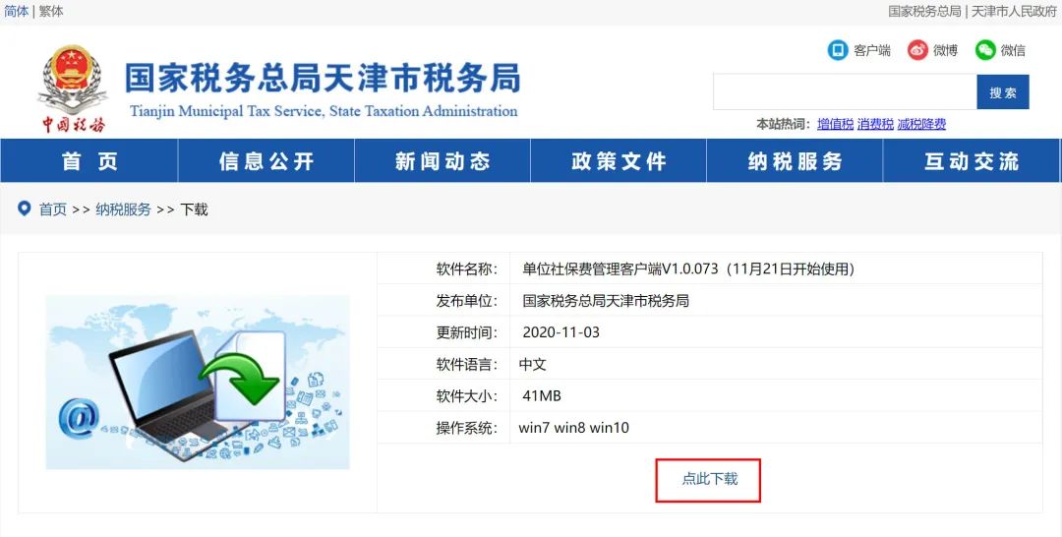The height and width of the screenshot is (537, 1062).
Task: Click the English title Tianjin Municipal Tax Service
Action: (324, 111)
